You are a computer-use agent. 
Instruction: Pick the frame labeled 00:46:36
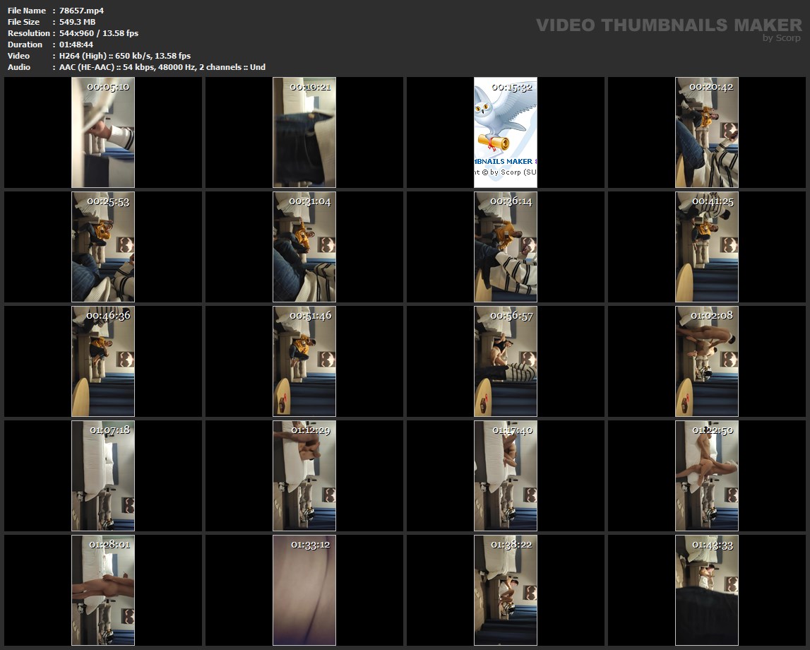point(103,362)
